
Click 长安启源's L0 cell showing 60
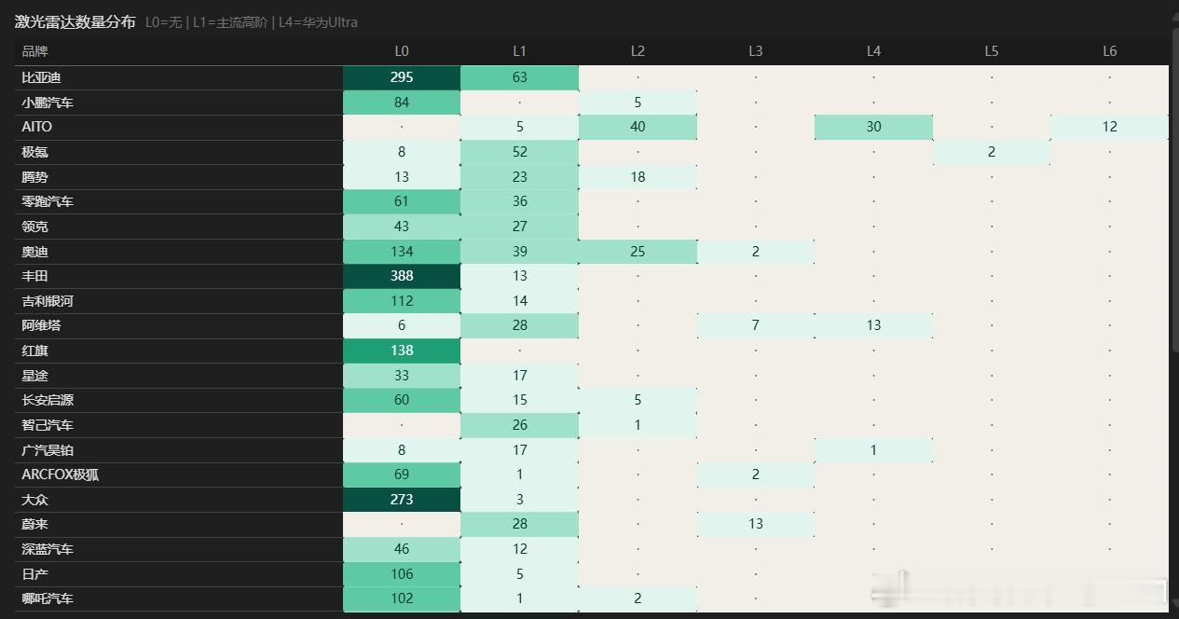pos(402,400)
